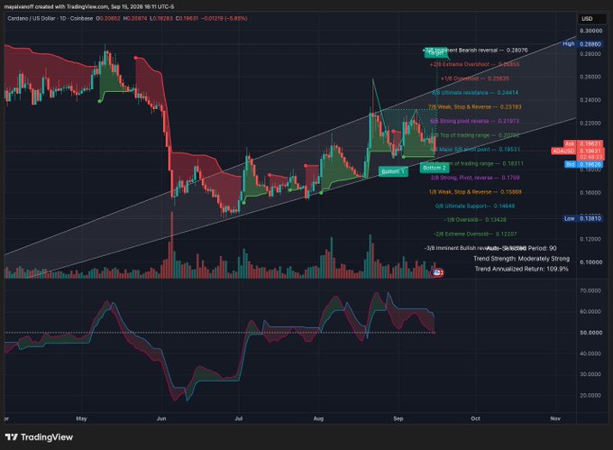
Task: Click the 0.26000 price scale value
Action: tap(590, 77)
